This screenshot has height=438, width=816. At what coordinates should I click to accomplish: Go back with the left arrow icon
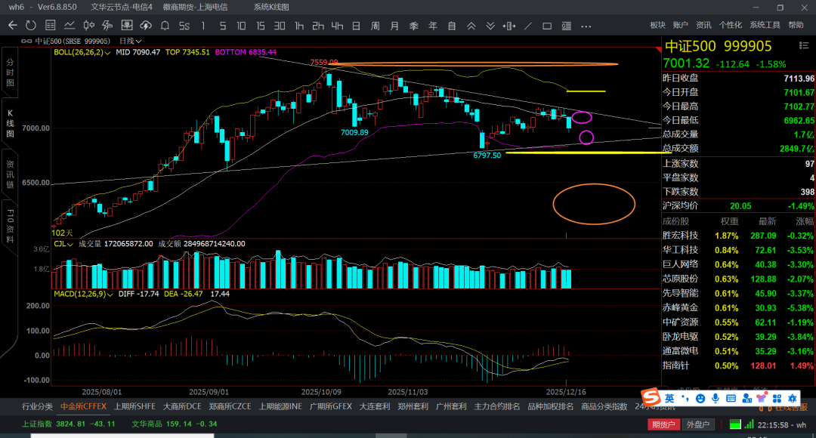[x=13, y=26]
